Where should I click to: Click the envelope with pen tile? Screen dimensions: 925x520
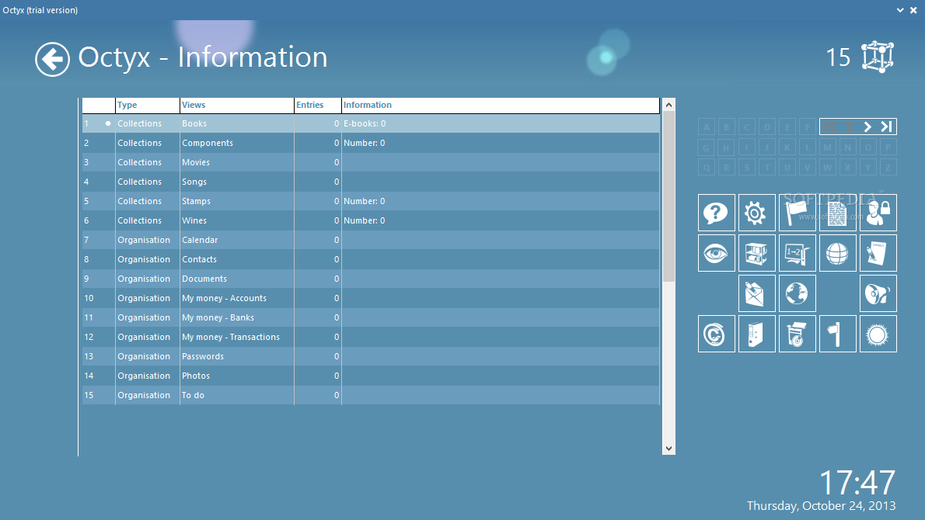(x=757, y=293)
